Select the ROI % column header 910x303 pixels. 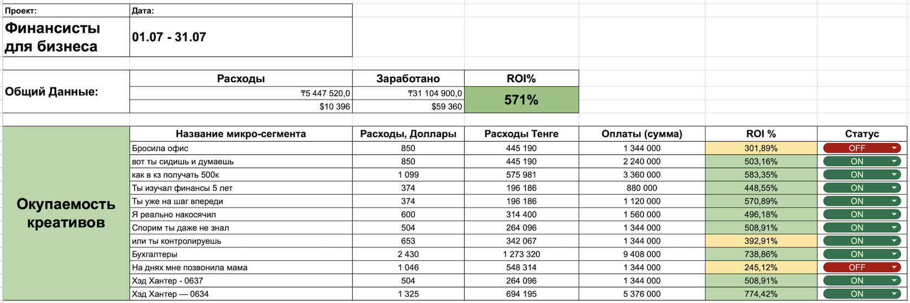[761, 134]
